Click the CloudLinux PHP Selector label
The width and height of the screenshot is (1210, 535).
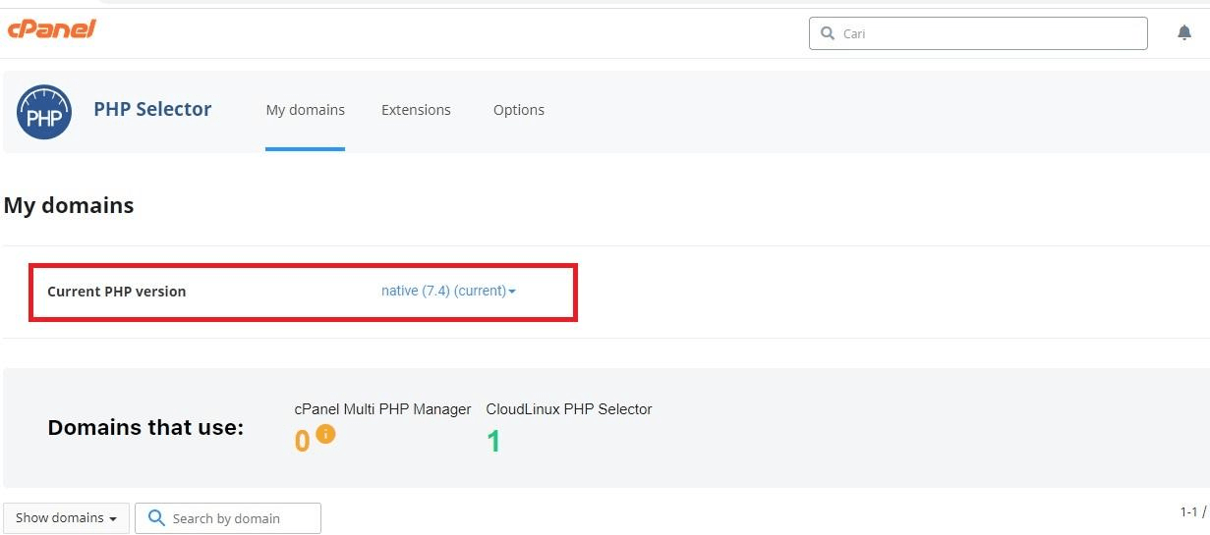pyautogui.click(x=568, y=409)
